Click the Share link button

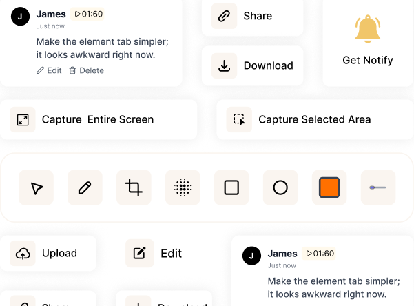point(252,16)
